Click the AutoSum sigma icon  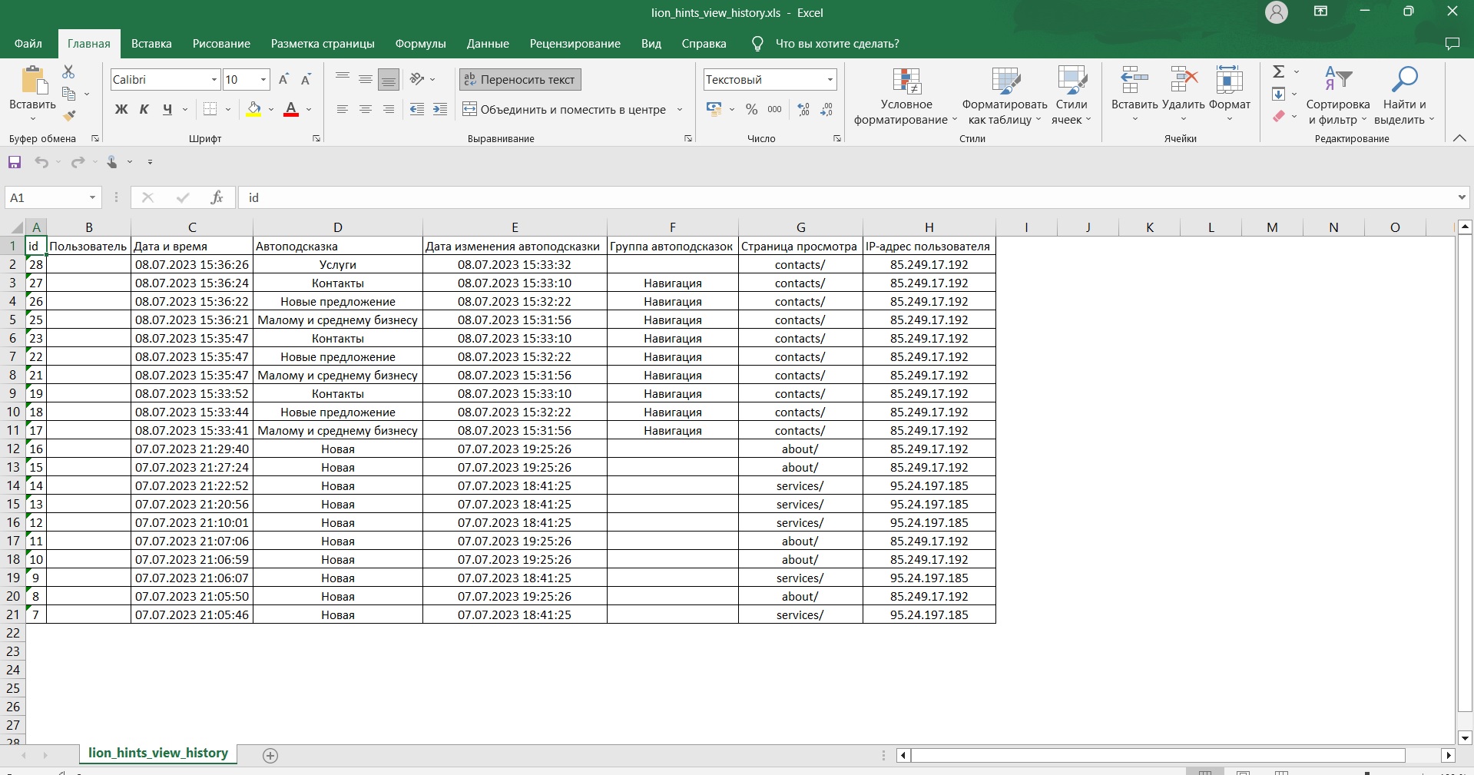point(1278,71)
